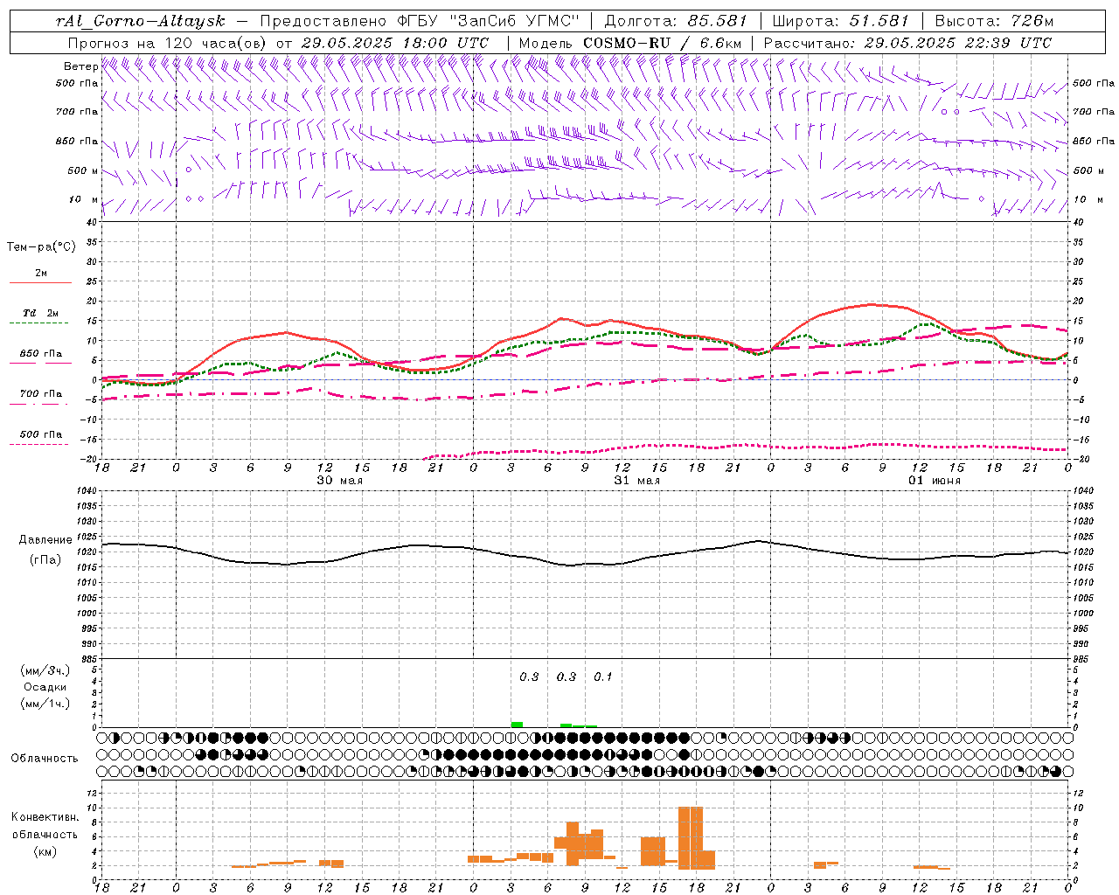
Task: Click the 10 м wind level label on left
Action: [x=85, y=199]
